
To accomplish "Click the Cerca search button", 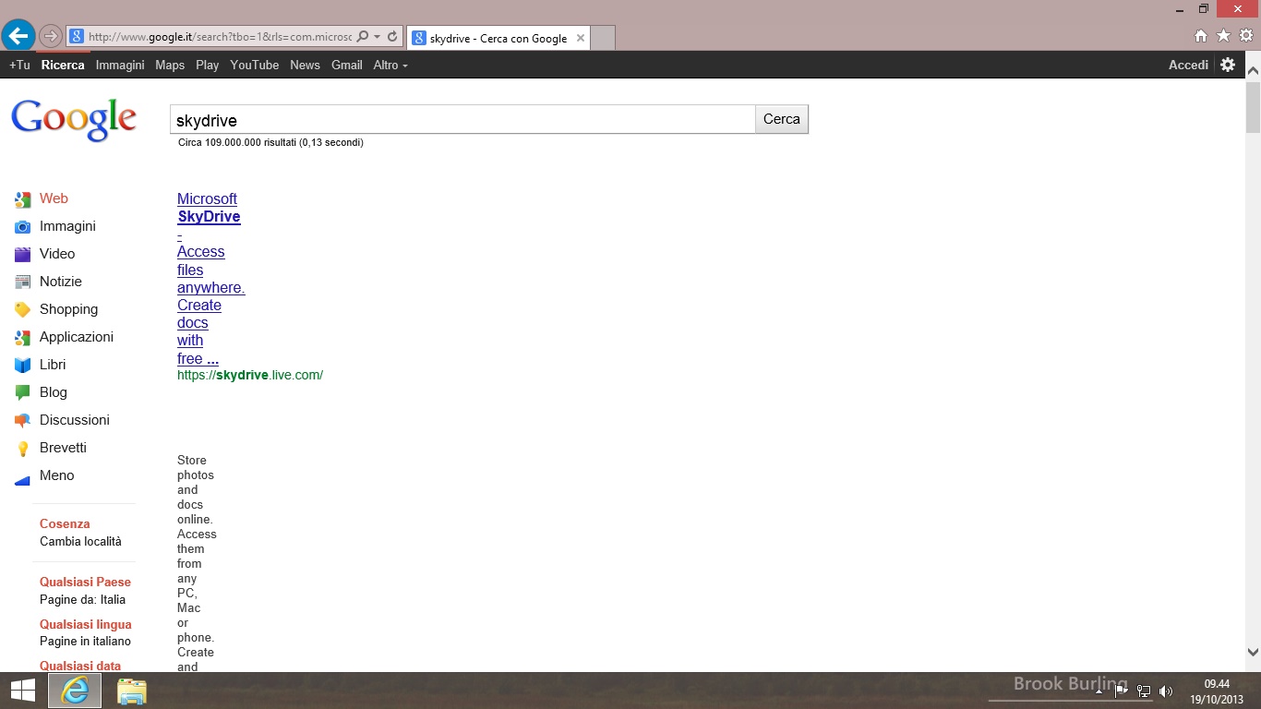I will [x=782, y=119].
